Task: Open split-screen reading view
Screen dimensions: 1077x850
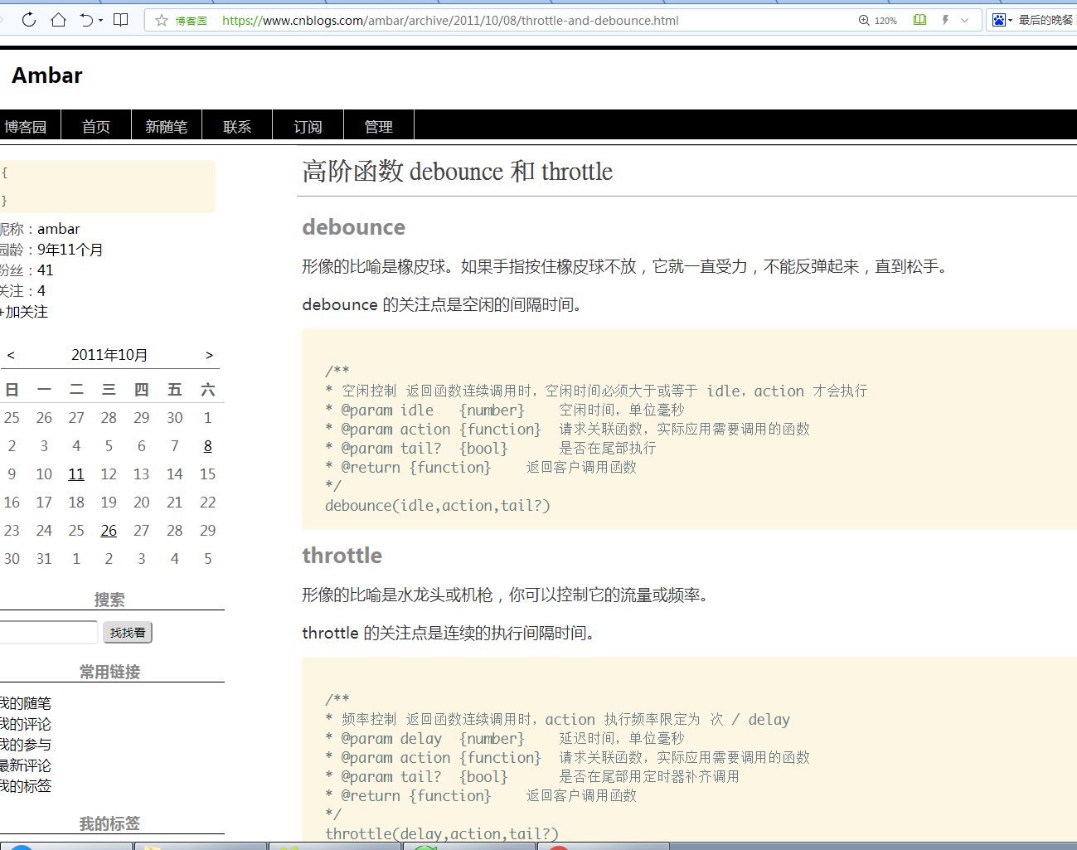Action: 120,20
